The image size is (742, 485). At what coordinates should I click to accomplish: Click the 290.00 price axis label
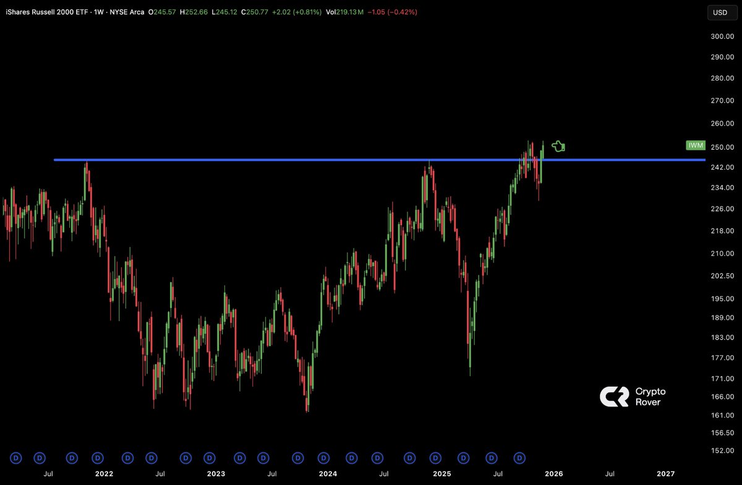click(x=722, y=58)
